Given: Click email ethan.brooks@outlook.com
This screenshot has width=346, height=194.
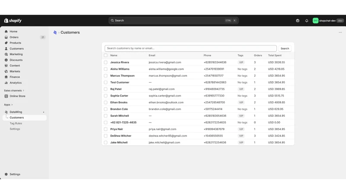Looking at the screenshot, I should pyautogui.click(x=166, y=103).
